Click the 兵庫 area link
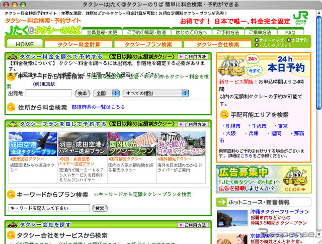The width and height of the screenshot is (322, 244). 254,133
